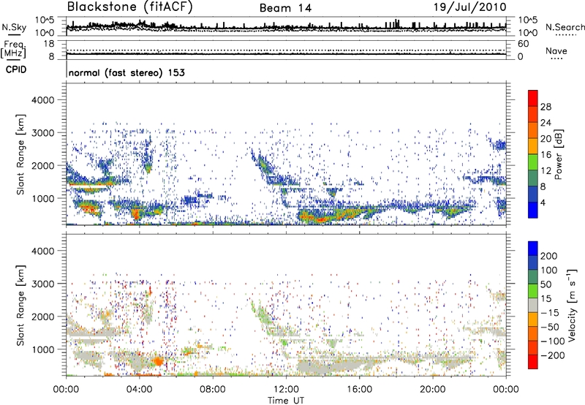This screenshot has width=585, height=405.
Task: Click the dotted line sample under Nave
Action: tap(557, 59)
